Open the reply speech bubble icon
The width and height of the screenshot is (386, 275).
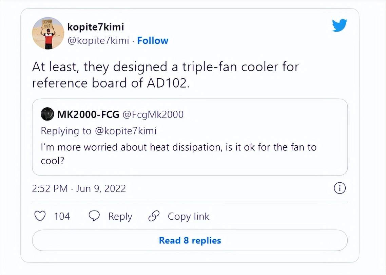[x=94, y=216]
